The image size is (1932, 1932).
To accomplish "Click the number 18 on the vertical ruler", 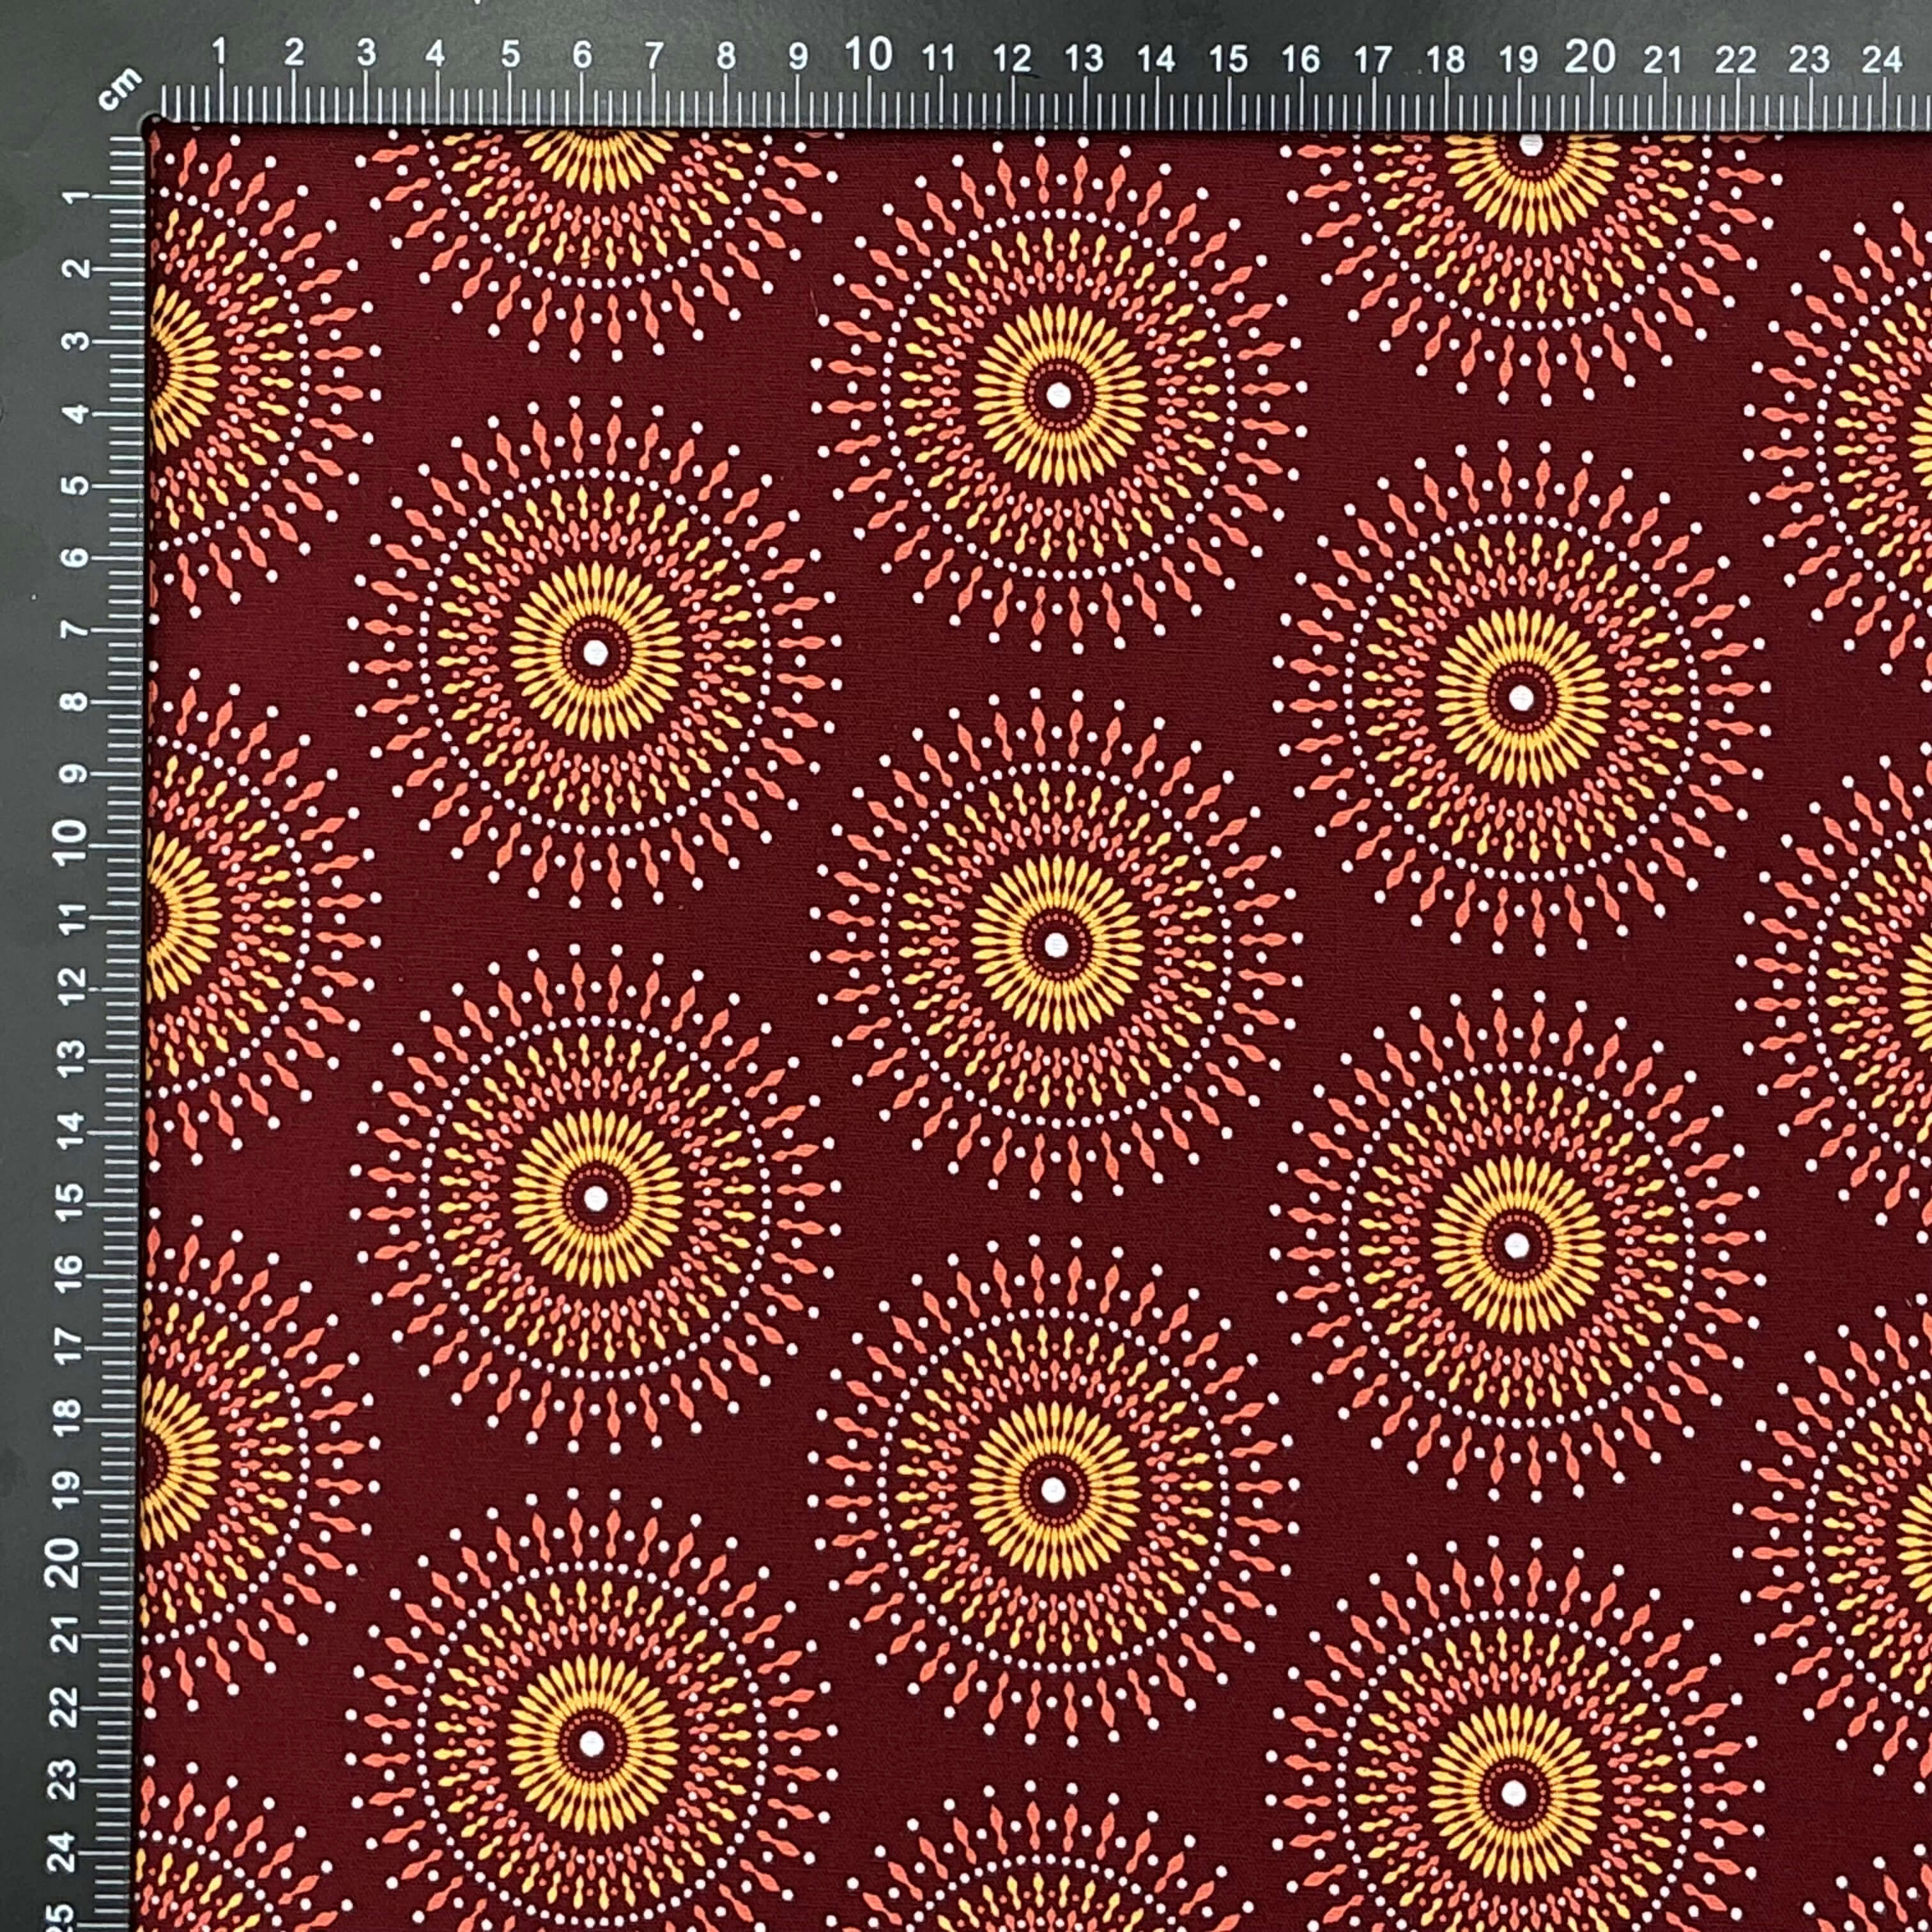I will click(67, 1419).
